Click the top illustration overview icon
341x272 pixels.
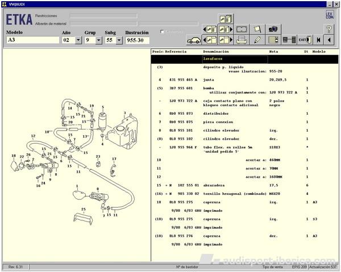point(226,19)
